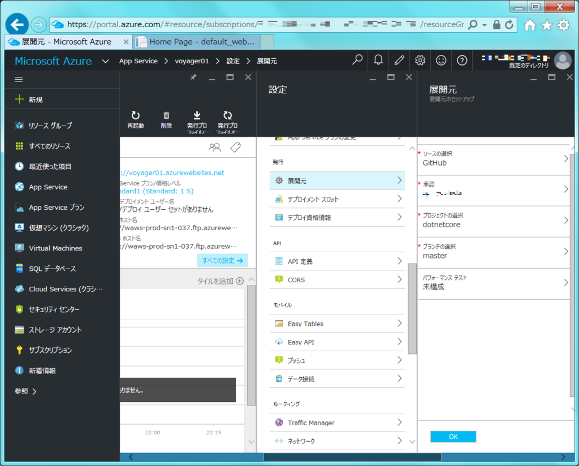Open ソースの選択 GitHub row
The image size is (579, 466).
tap(493, 159)
